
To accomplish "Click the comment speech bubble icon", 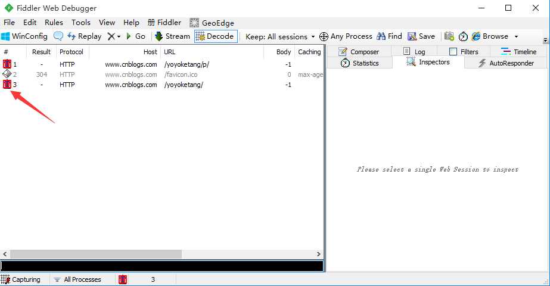I will (x=58, y=36).
